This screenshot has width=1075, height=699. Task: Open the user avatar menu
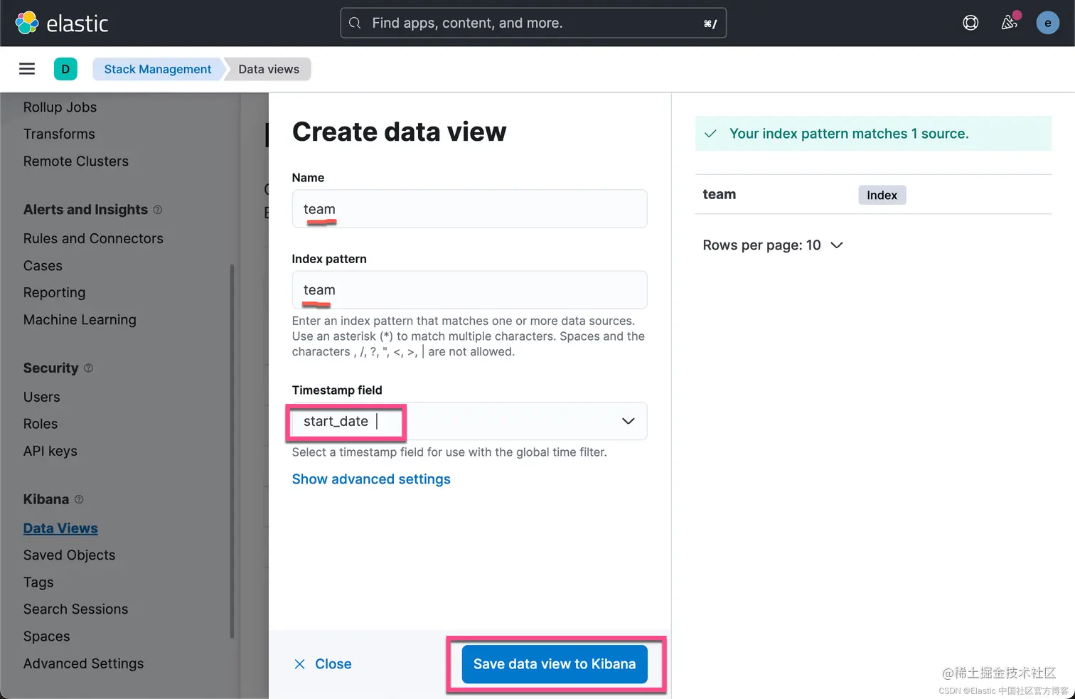pyautogui.click(x=1047, y=23)
